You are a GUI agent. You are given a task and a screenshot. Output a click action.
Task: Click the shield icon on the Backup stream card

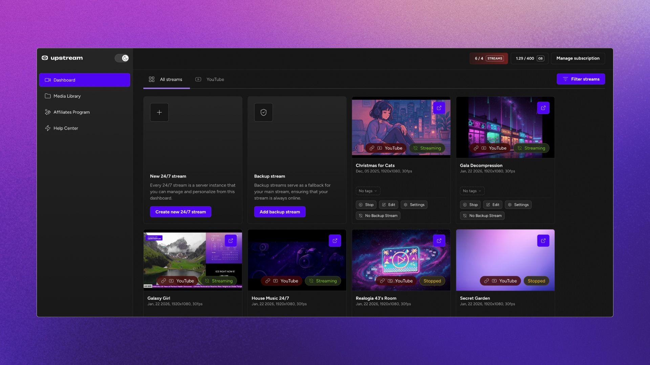(x=263, y=112)
